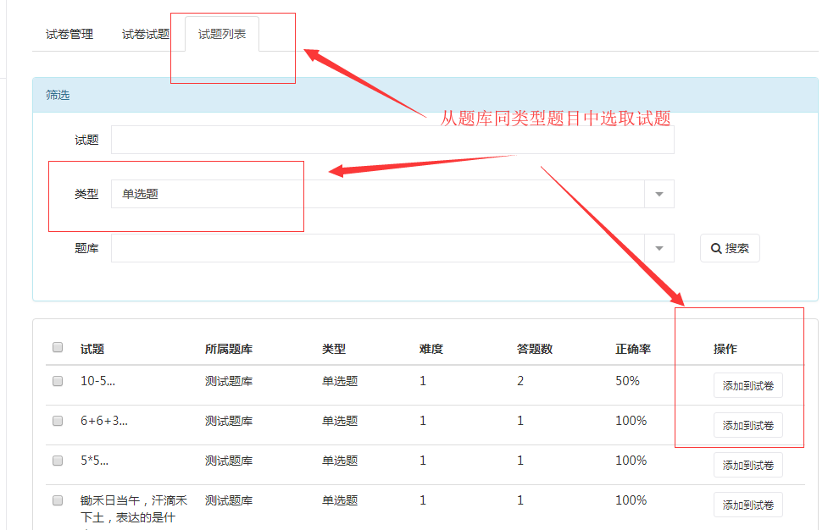Click the 筛选 panel header

pos(425,95)
